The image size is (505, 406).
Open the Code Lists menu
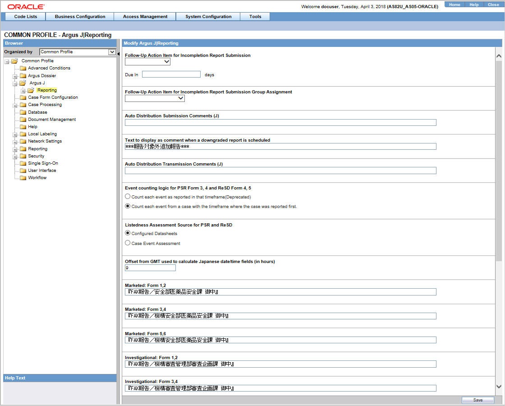tap(25, 16)
